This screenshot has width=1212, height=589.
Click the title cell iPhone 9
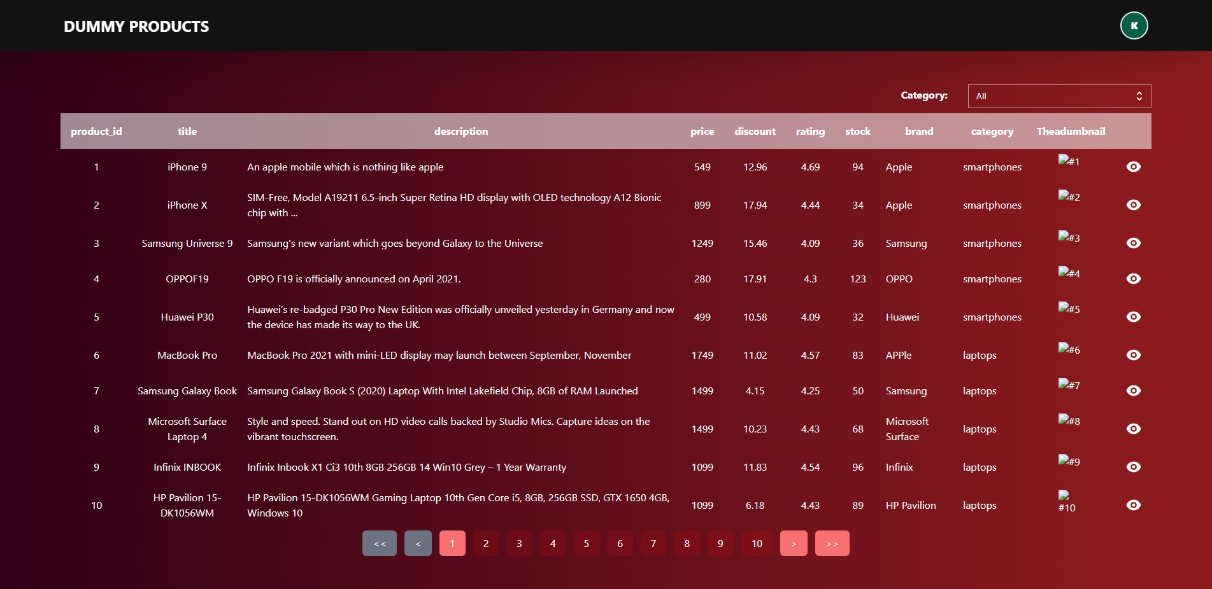(187, 167)
